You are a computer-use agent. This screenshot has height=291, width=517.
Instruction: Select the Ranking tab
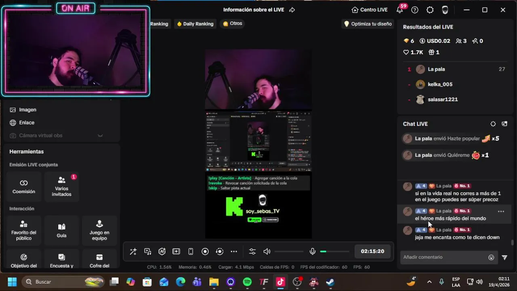click(x=159, y=24)
